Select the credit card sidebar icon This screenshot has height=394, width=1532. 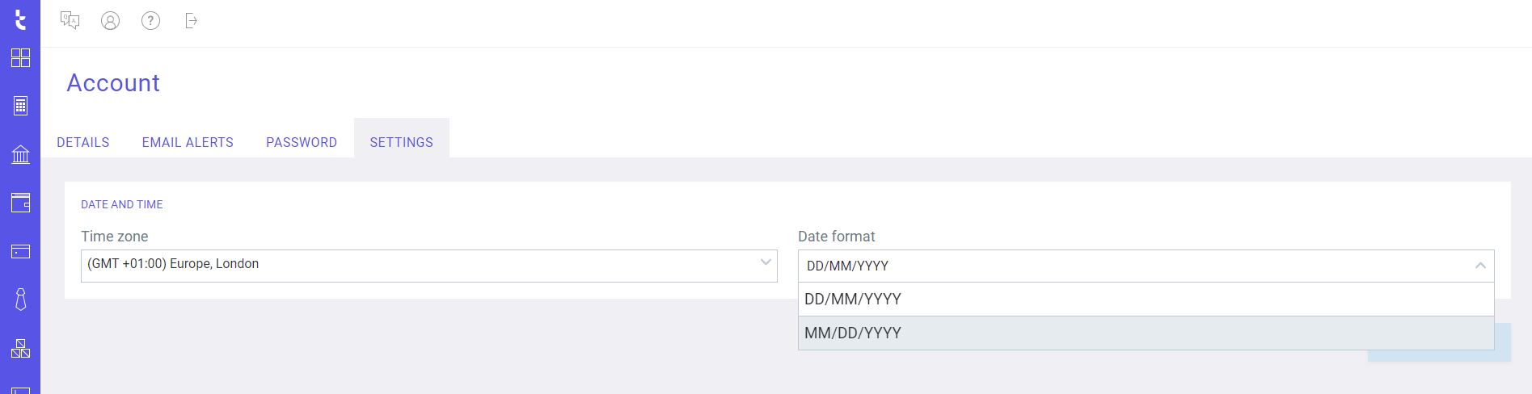tap(20, 251)
